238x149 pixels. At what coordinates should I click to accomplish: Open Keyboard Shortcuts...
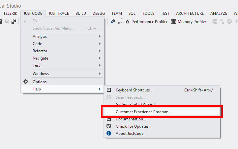162,90
